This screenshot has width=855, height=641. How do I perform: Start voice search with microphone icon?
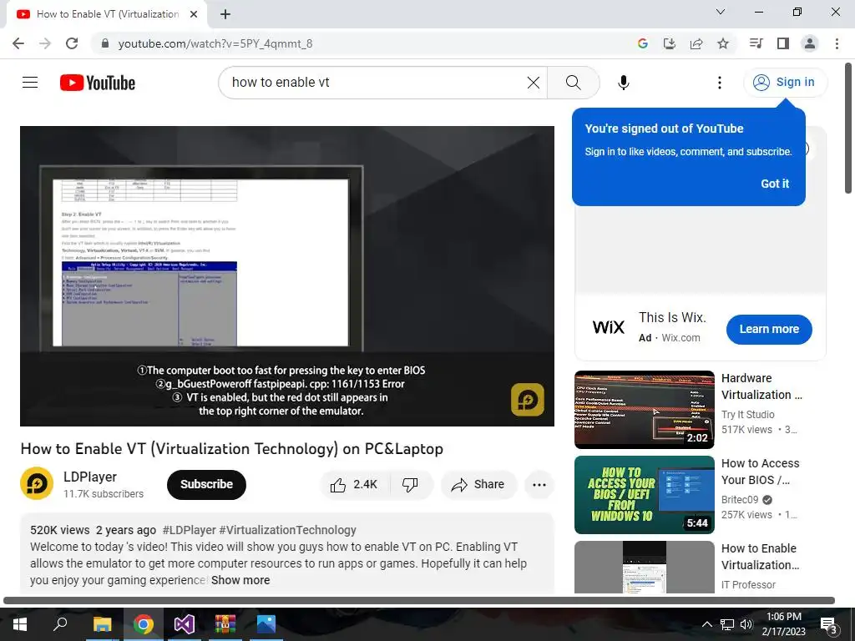coord(623,83)
